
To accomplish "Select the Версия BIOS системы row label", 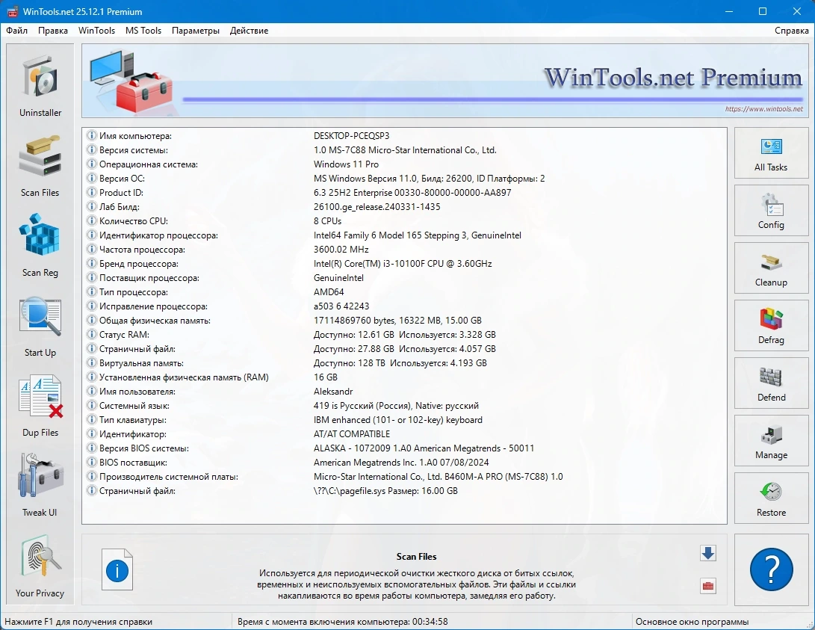I will [144, 448].
